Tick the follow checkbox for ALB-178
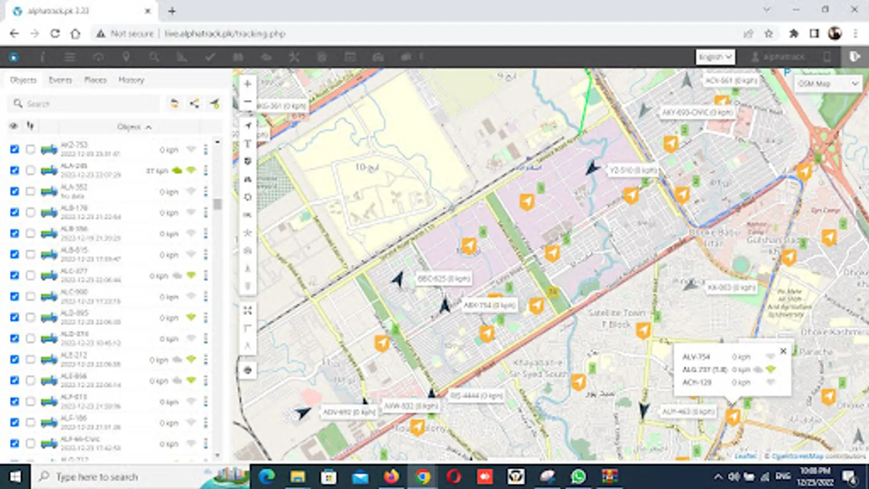This screenshot has height=489, width=869. (x=30, y=212)
